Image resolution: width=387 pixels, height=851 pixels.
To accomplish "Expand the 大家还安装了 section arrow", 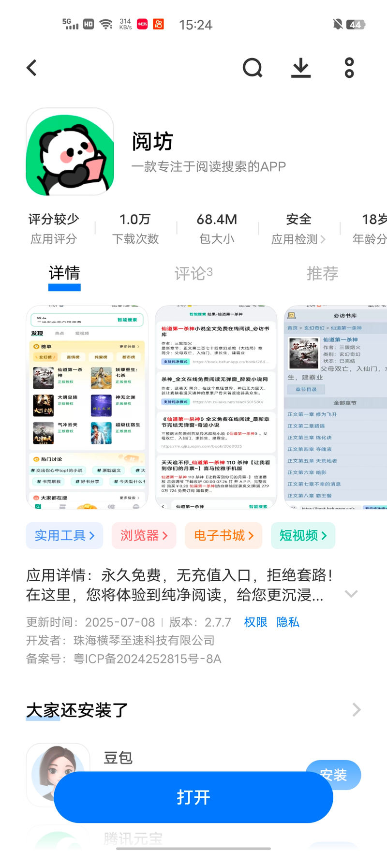I will 357,710.
